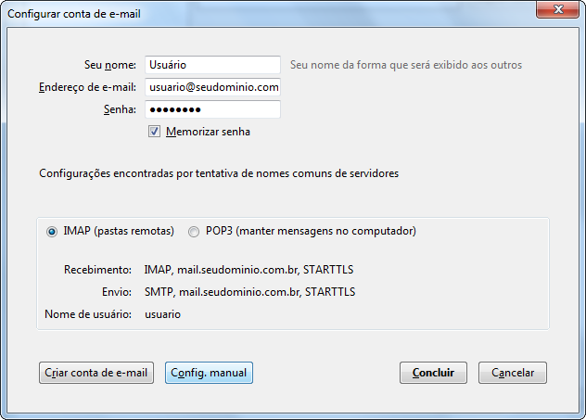The height and width of the screenshot is (420, 586).
Task: Click the Configurações encontradas status message
Action: [x=219, y=172]
